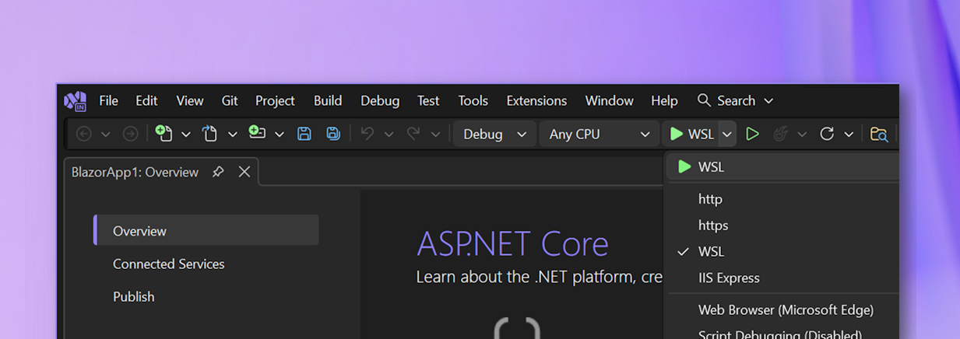Pin the BlazorApp1: Overview tab
Image resolution: width=960 pixels, height=339 pixels.
[218, 172]
